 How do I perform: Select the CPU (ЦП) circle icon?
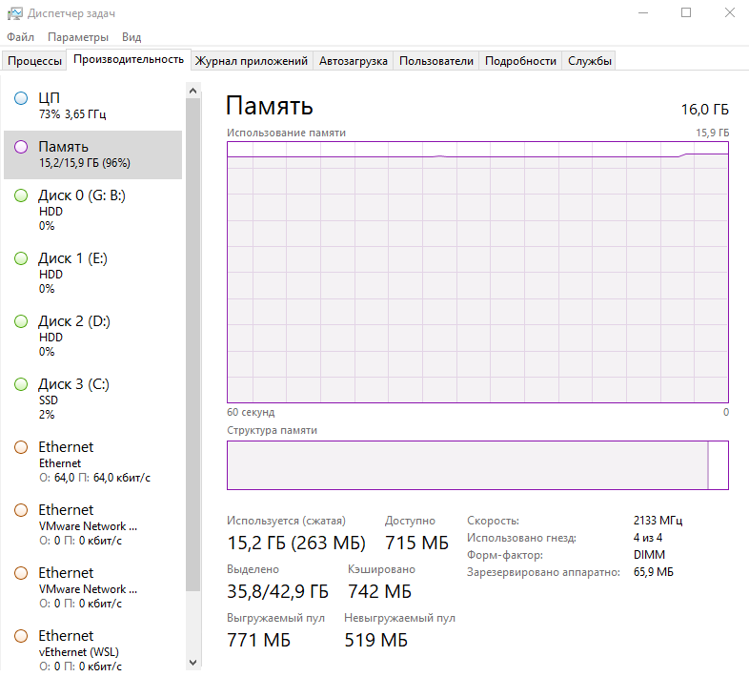[x=21, y=98]
